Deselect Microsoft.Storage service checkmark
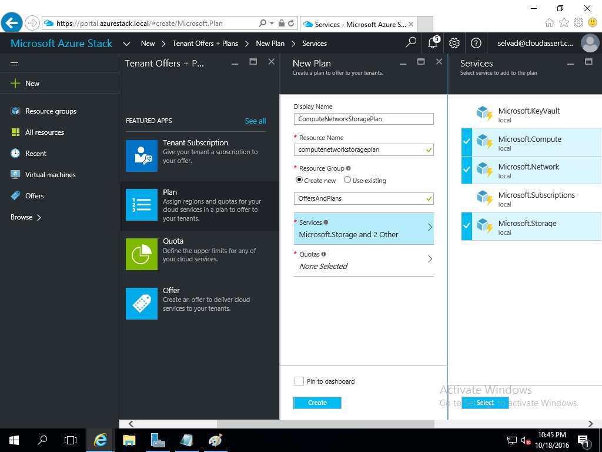The image size is (602, 452). [x=466, y=226]
